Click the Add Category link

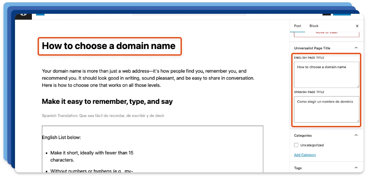[305, 155]
